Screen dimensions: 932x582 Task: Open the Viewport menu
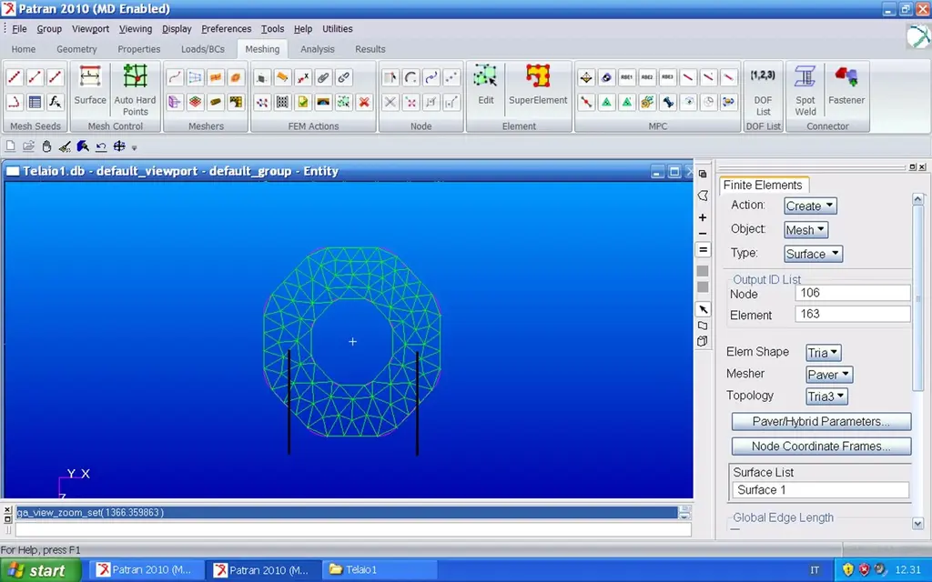coord(90,28)
